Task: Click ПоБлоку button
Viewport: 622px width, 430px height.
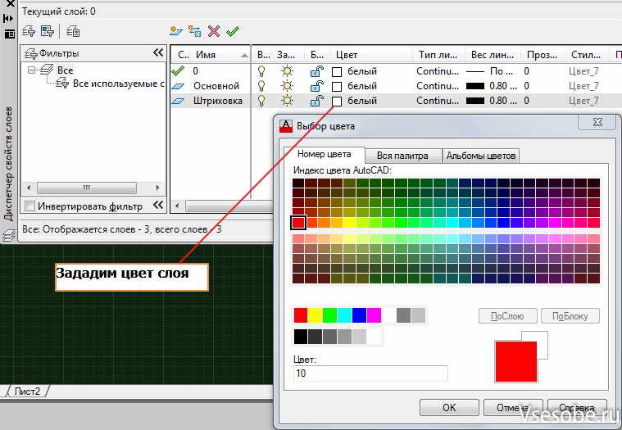Action: (570, 316)
